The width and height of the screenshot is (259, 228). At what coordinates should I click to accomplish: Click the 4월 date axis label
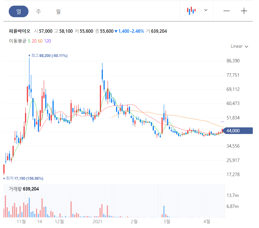coord(207,222)
